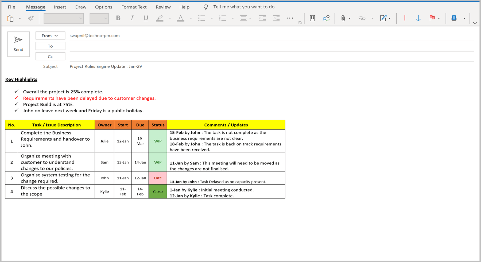Open Dictate options dropdown arrow
The height and width of the screenshot is (262, 481).
tap(464, 18)
